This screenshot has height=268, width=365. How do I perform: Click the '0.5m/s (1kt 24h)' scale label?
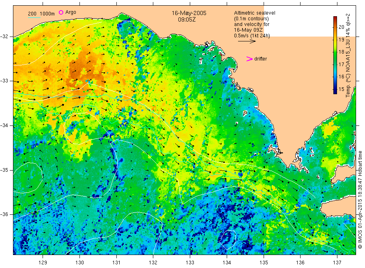click(252, 36)
